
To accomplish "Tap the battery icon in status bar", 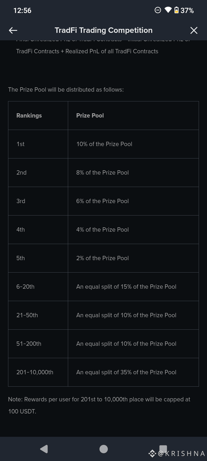I will (x=177, y=10).
